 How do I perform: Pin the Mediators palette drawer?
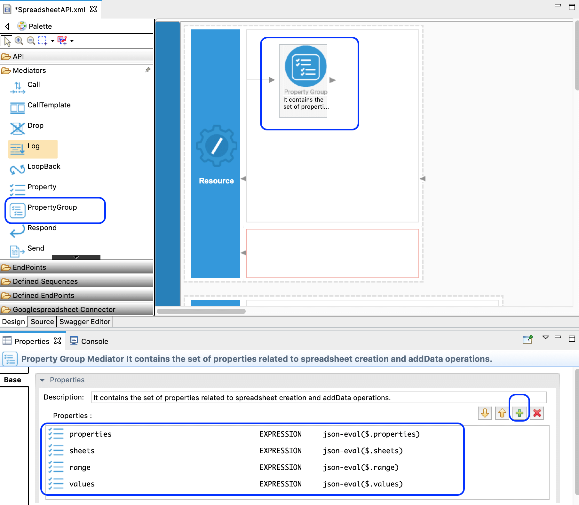pyautogui.click(x=147, y=70)
